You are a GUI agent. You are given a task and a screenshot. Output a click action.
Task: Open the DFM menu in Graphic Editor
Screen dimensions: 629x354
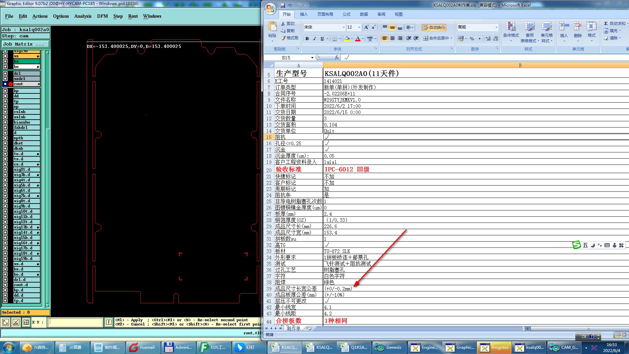coord(102,16)
